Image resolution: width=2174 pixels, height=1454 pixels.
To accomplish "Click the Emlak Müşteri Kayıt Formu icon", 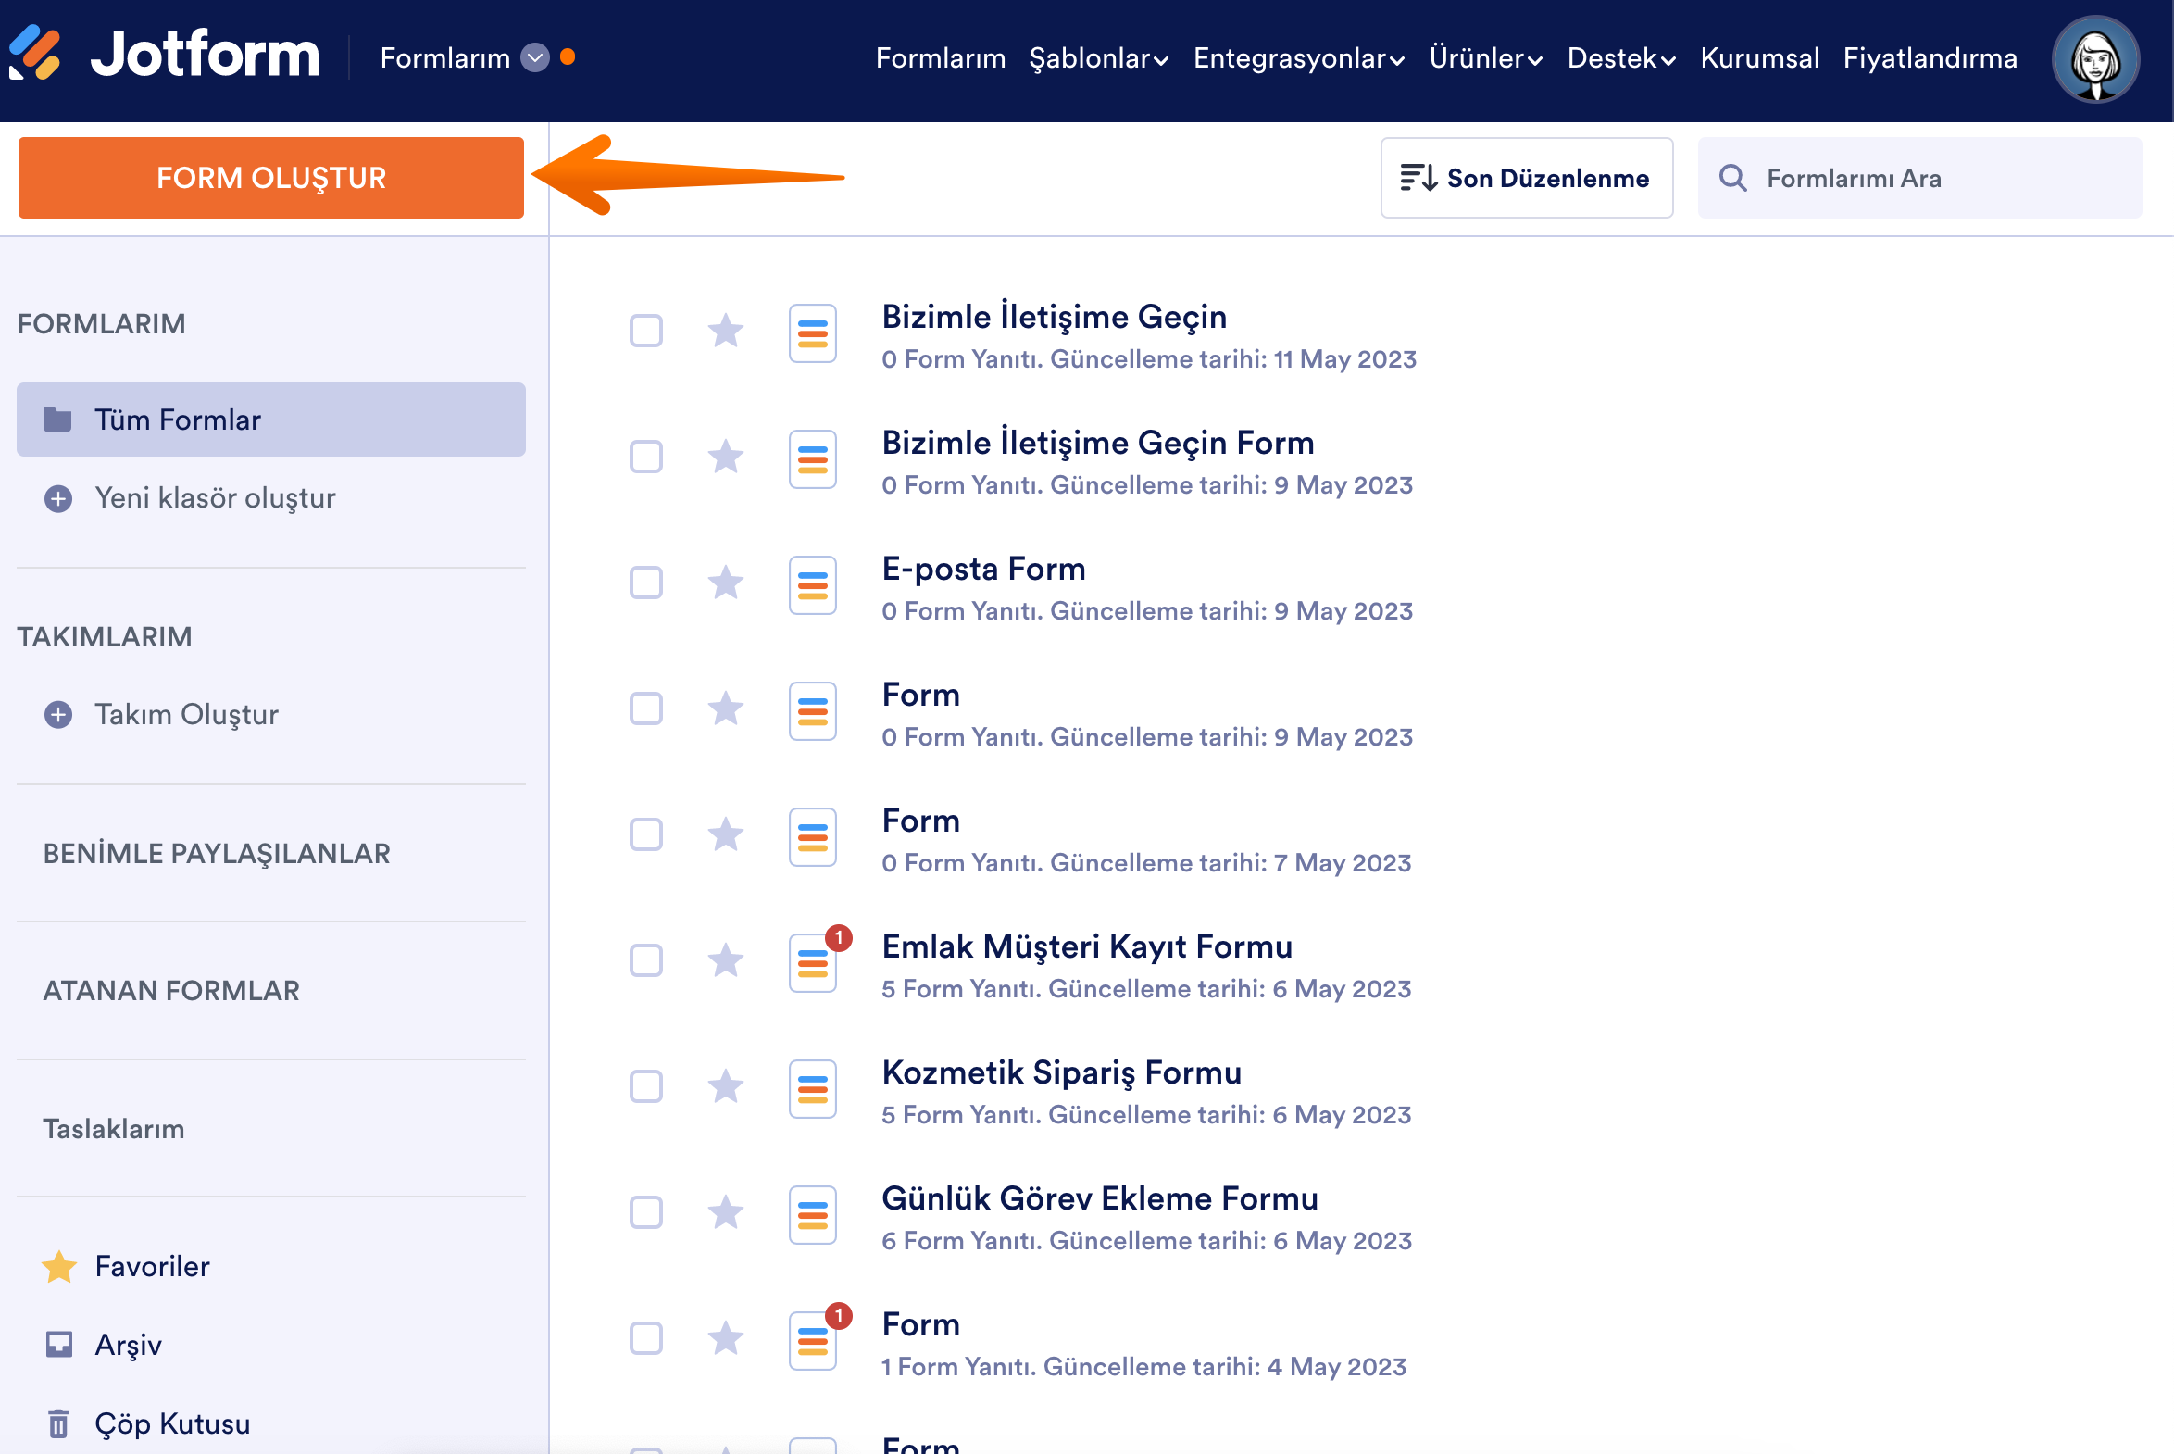I will click(812, 962).
